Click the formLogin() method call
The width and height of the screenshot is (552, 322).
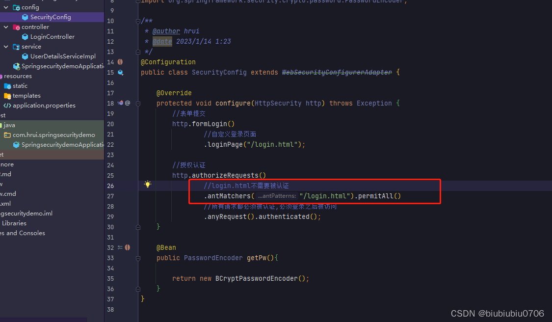point(213,124)
